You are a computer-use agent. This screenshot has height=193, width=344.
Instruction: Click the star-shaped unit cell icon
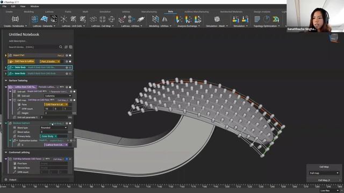tap(64, 19)
